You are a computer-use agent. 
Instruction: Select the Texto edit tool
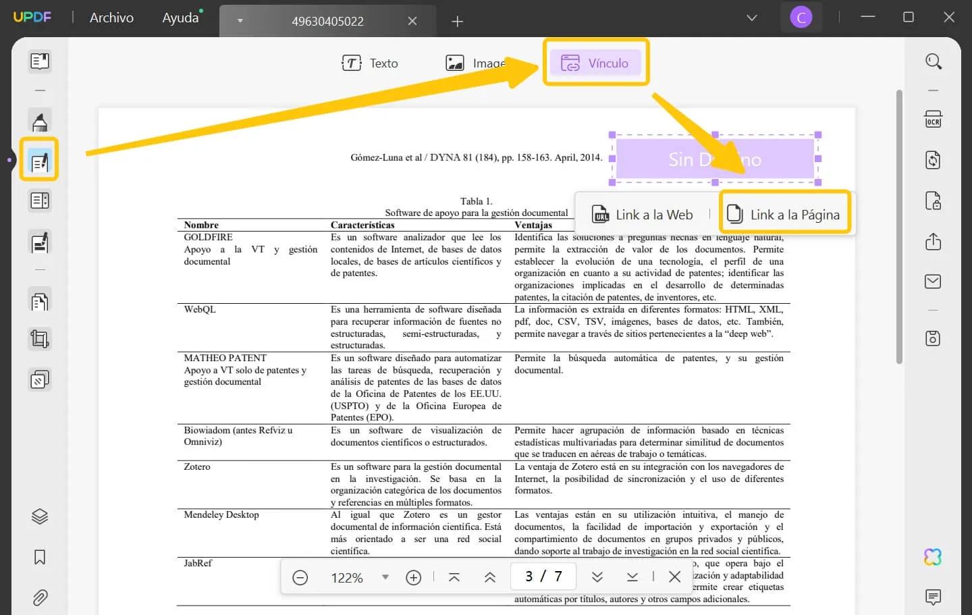(370, 63)
